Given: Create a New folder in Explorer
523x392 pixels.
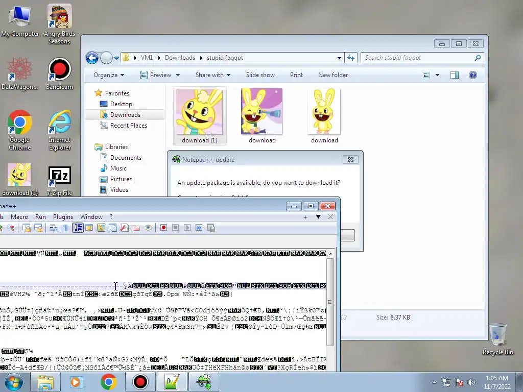Looking at the screenshot, I should tap(333, 75).
